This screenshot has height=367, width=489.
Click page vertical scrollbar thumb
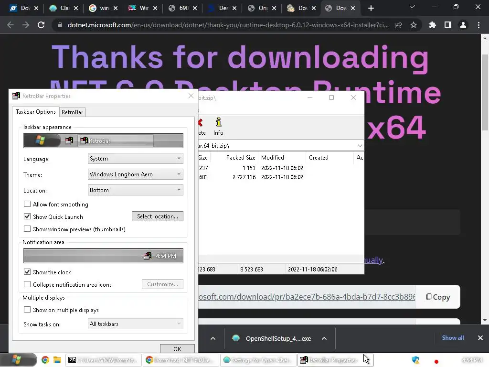[485, 92]
